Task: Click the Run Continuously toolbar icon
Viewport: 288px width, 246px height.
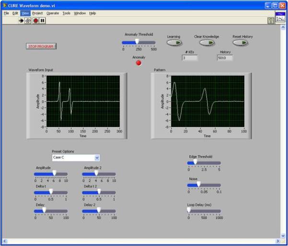Action: click(28, 21)
